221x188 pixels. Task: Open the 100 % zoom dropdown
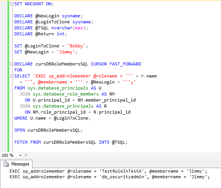pos(20,155)
